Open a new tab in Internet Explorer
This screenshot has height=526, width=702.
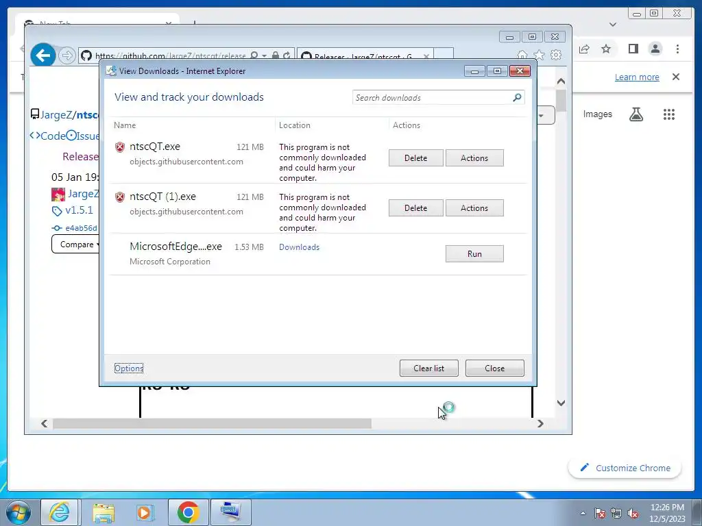tap(444, 55)
